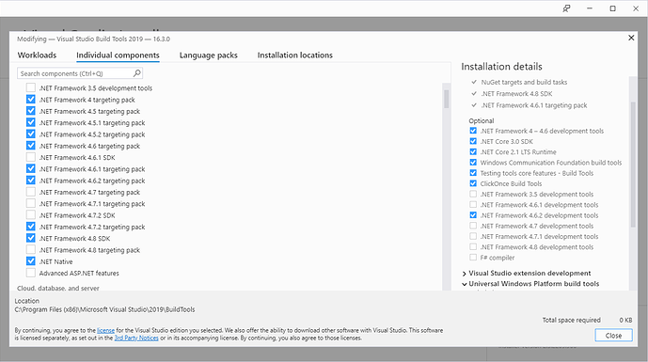648x362 pixels.
Task: Close the Modifying dialog with the X icon
Action: click(631, 38)
